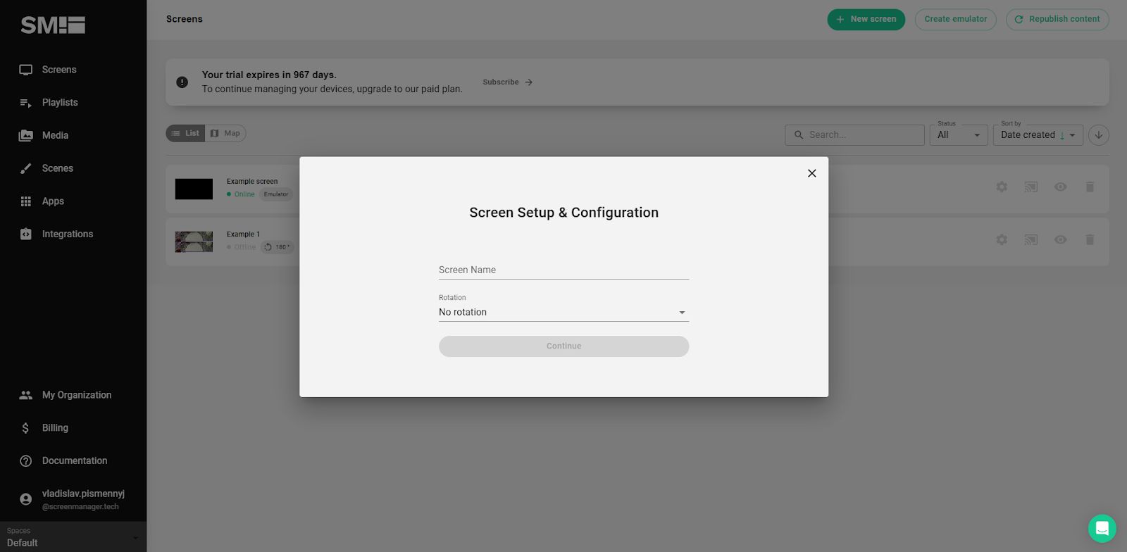The height and width of the screenshot is (552, 1127).
Task: Click the Billing dollar icon
Action: pos(26,428)
